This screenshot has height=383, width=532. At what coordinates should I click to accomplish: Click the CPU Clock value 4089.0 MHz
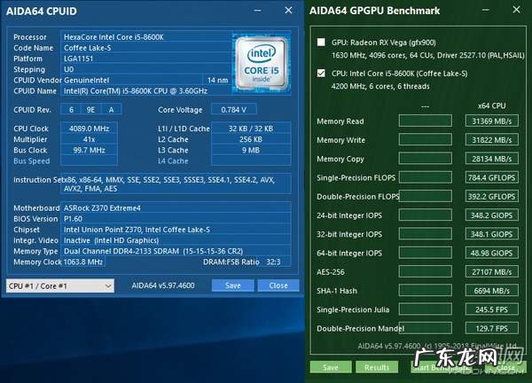tap(89, 129)
